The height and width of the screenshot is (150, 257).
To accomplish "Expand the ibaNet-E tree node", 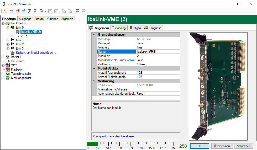I will pyautogui.click(x=3, y=57).
